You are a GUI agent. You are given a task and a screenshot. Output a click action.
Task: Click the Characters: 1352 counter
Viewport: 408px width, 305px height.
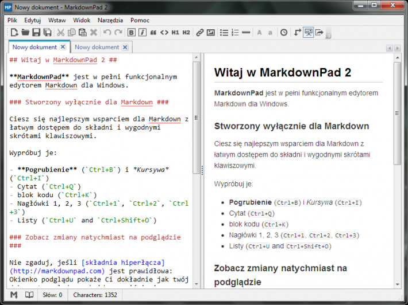click(x=95, y=295)
